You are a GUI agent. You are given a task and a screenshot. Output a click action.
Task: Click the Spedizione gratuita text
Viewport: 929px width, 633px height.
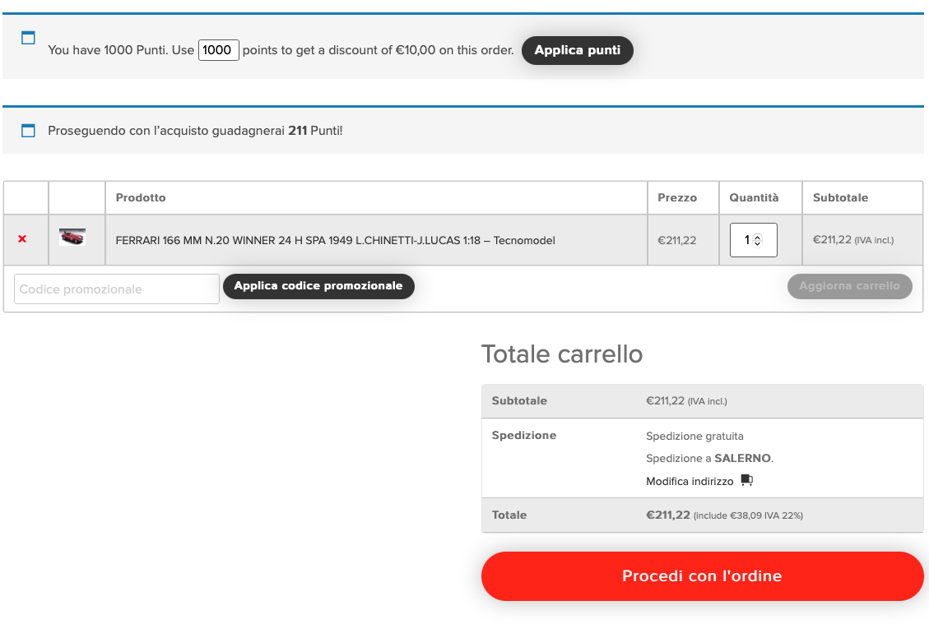[694, 437]
